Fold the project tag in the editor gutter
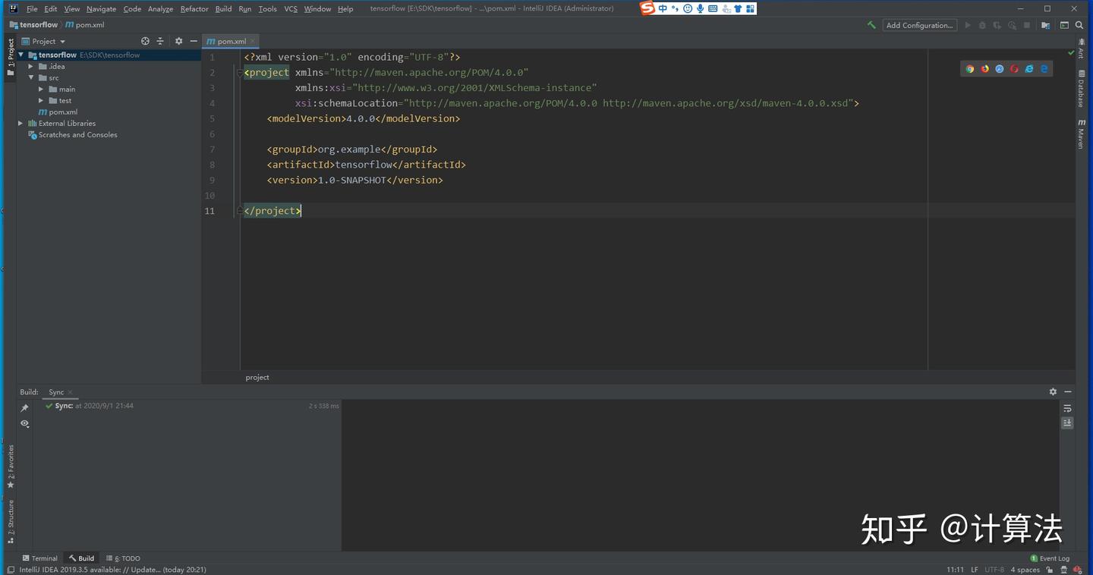 239,73
